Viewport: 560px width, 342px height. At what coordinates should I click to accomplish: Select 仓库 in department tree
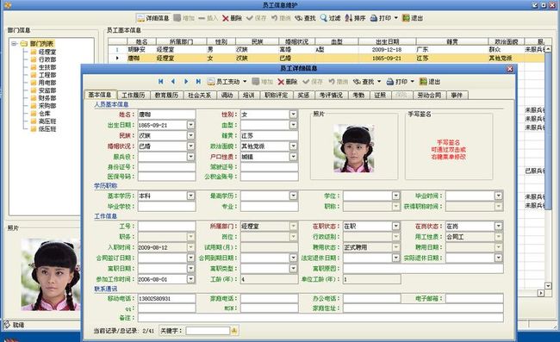44,114
